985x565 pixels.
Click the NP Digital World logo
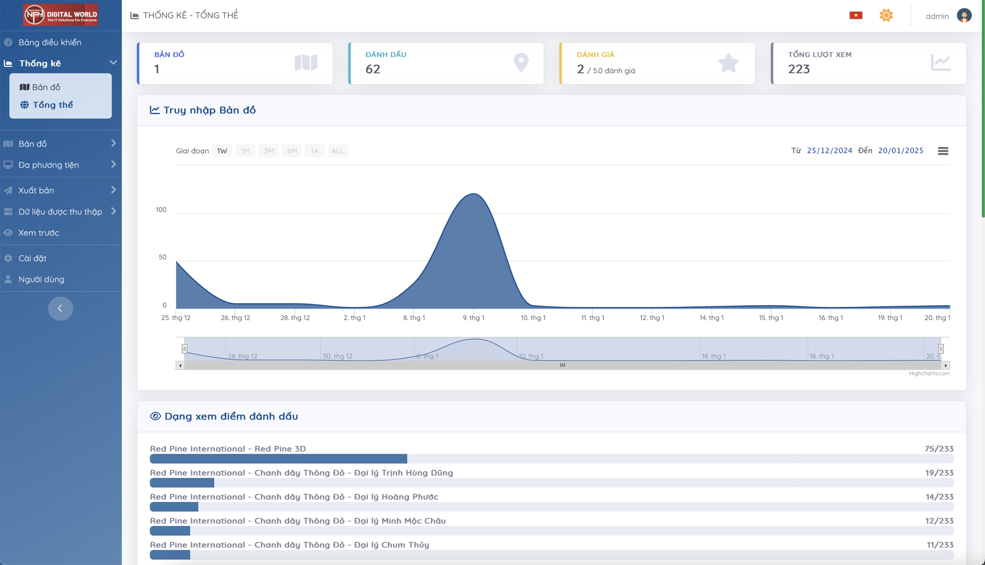pyautogui.click(x=61, y=15)
